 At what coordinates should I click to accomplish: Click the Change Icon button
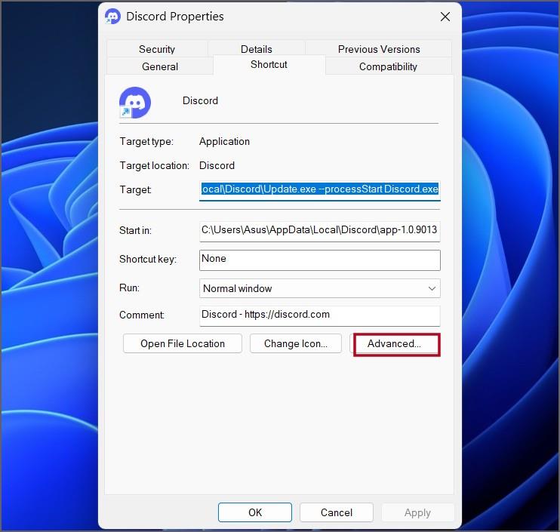[296, 343]
